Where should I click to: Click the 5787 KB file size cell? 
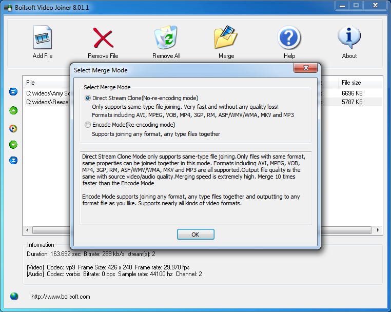coord(352,102)
